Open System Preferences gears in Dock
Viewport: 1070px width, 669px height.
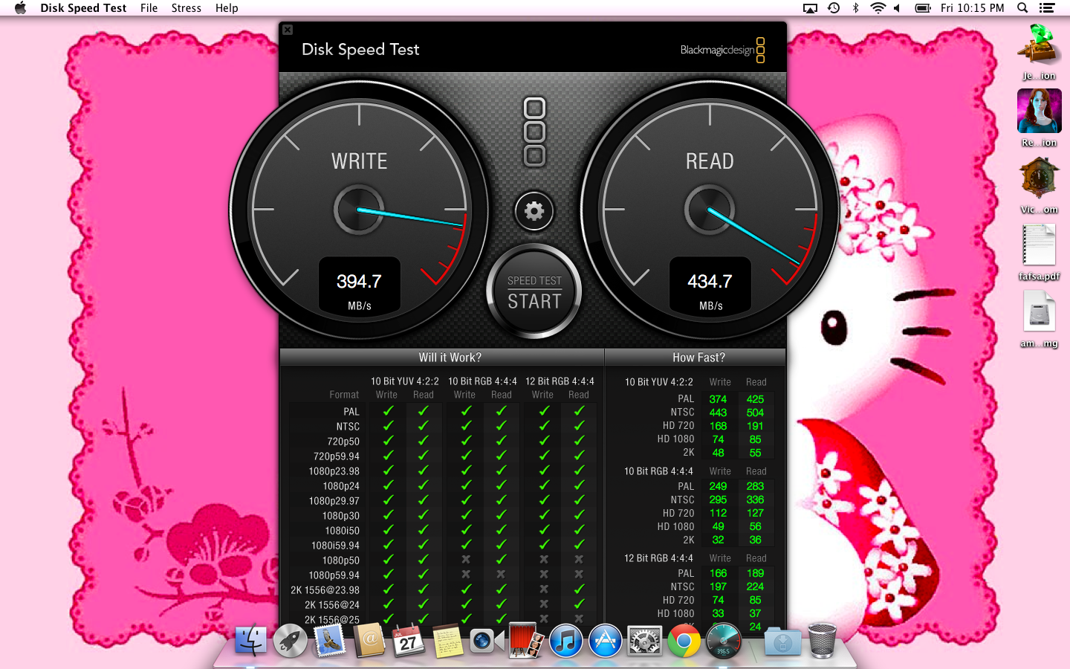[x=645, y=641]
